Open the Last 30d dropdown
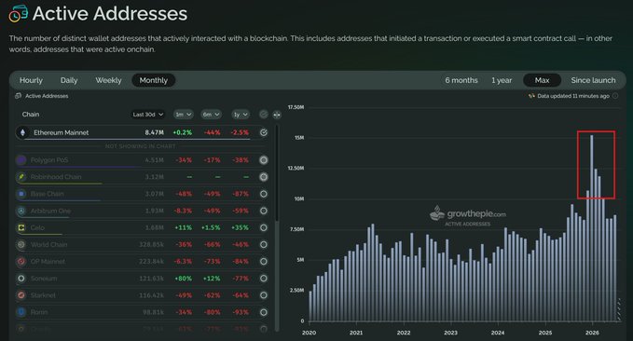 coord(147,115)
